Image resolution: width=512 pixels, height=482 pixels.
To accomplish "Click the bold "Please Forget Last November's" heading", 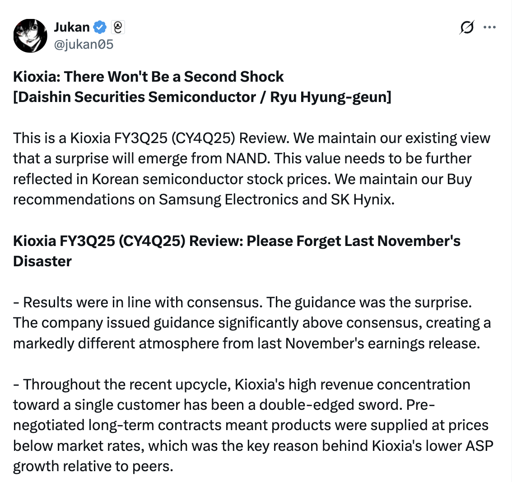I will coord(354,241).
